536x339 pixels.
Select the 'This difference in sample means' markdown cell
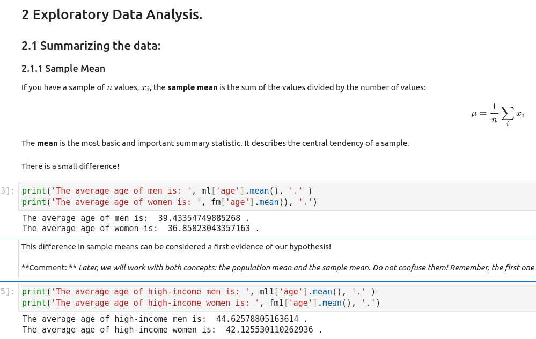pyautogui.click(x=176, y=247)
